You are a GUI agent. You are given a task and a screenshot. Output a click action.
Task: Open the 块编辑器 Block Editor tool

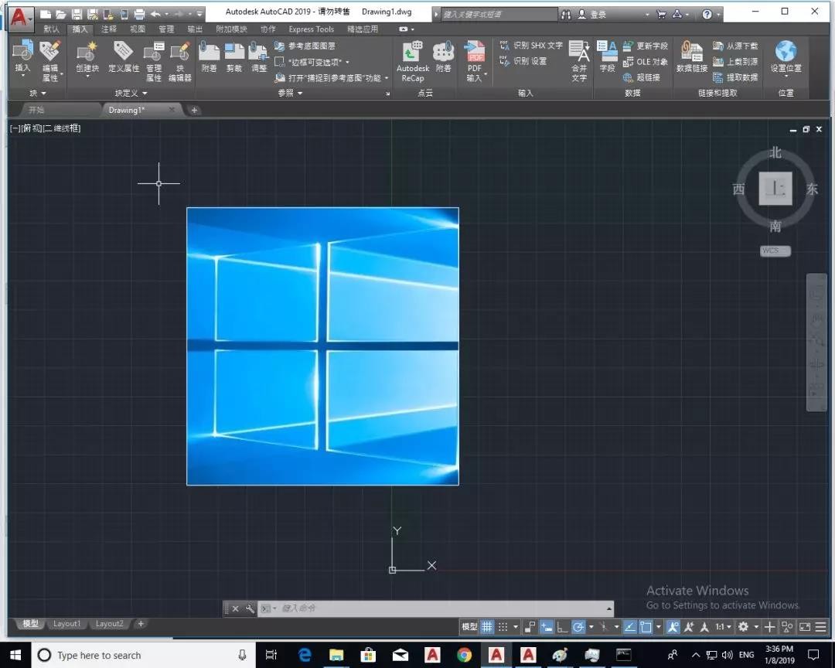180,62
